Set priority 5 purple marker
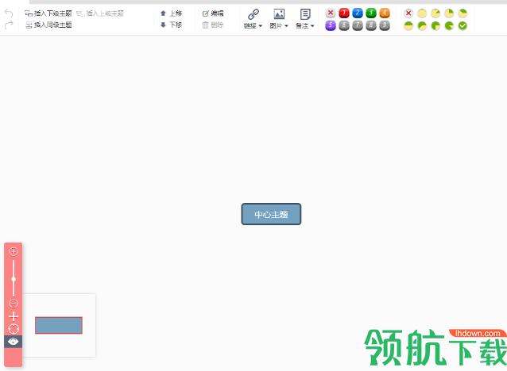The width and height of the screenshot is (507, 371). pyautogui.click(x=331, y=25)
